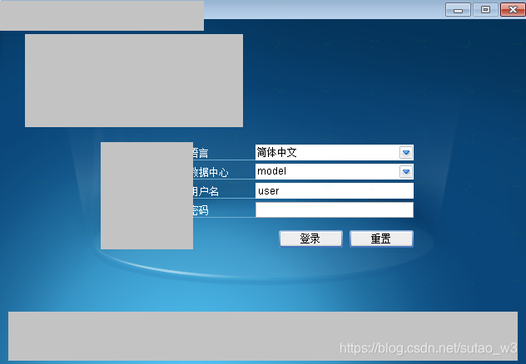Close the login window
The width and height of the screenshot is (526, 364).
[513, 9]
